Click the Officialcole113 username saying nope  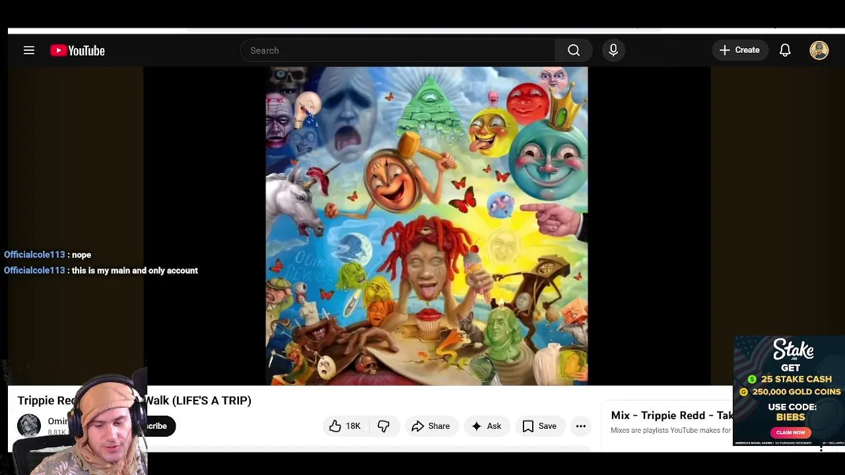click(x=34, y=255)
